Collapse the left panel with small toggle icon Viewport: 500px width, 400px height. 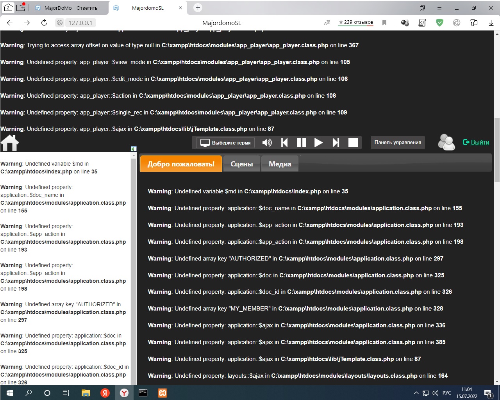[134, 149]
